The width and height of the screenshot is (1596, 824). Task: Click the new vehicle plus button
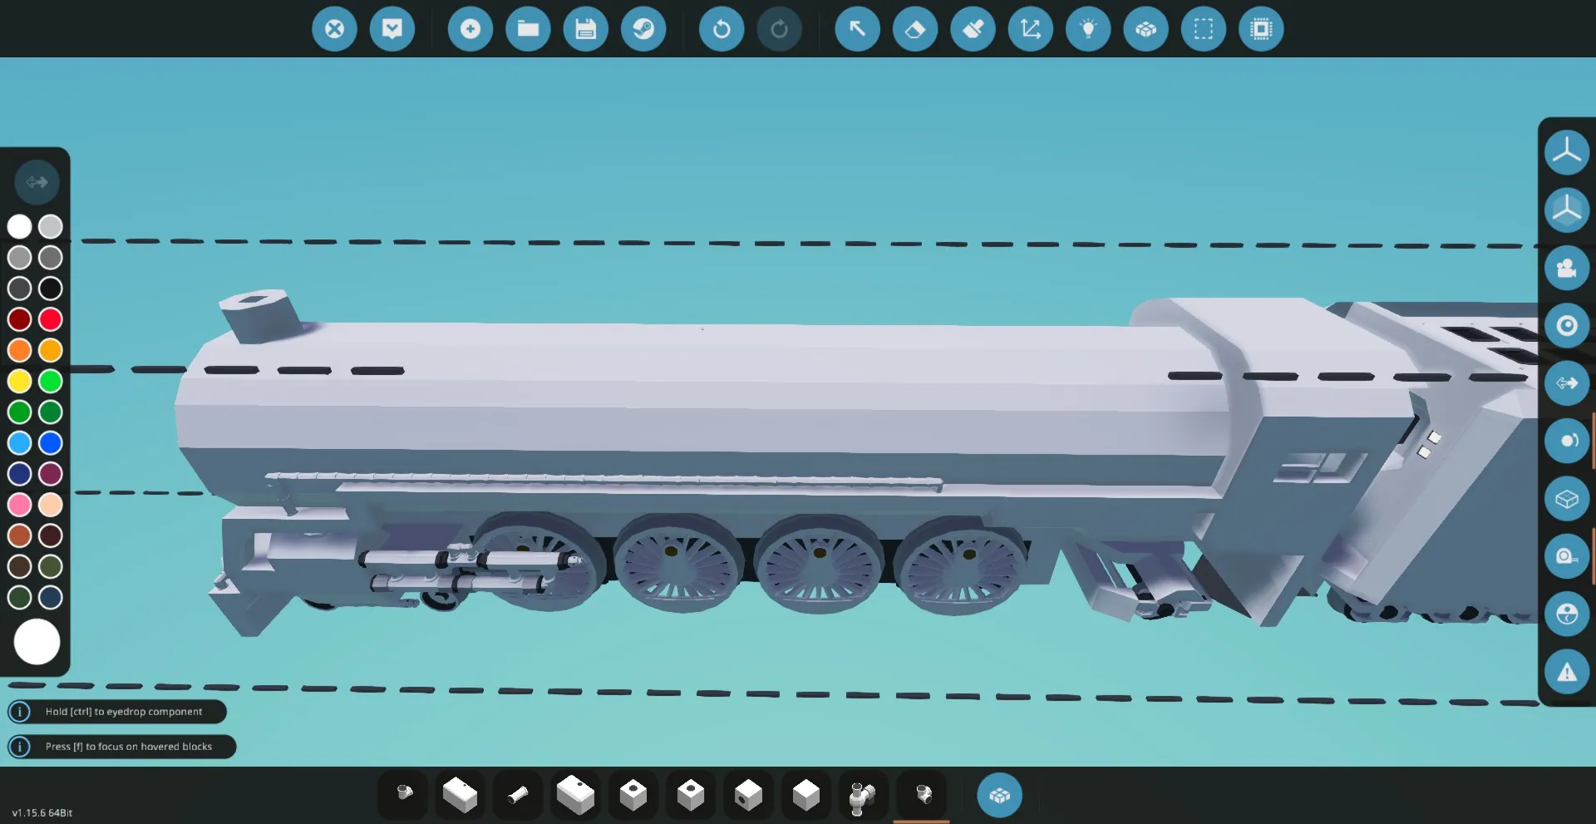[x=470, y=29]
